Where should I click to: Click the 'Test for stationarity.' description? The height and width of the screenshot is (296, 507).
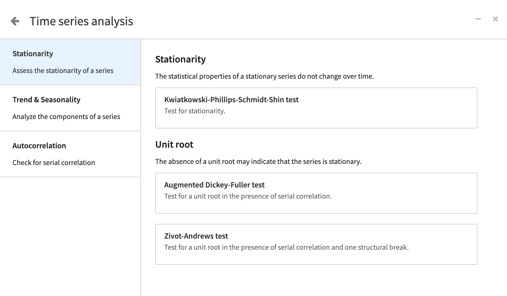tap(195, 111)
